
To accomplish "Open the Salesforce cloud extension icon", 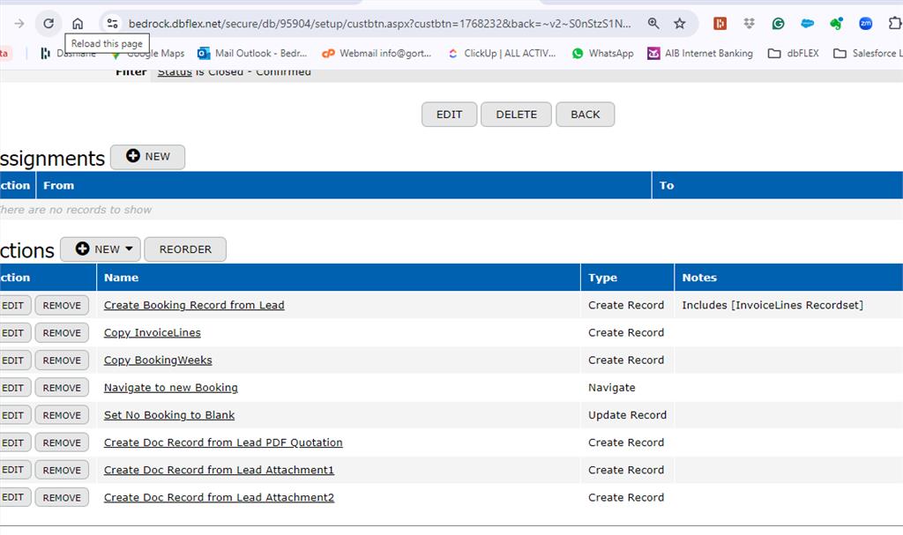I will click(x=807, y=24).
